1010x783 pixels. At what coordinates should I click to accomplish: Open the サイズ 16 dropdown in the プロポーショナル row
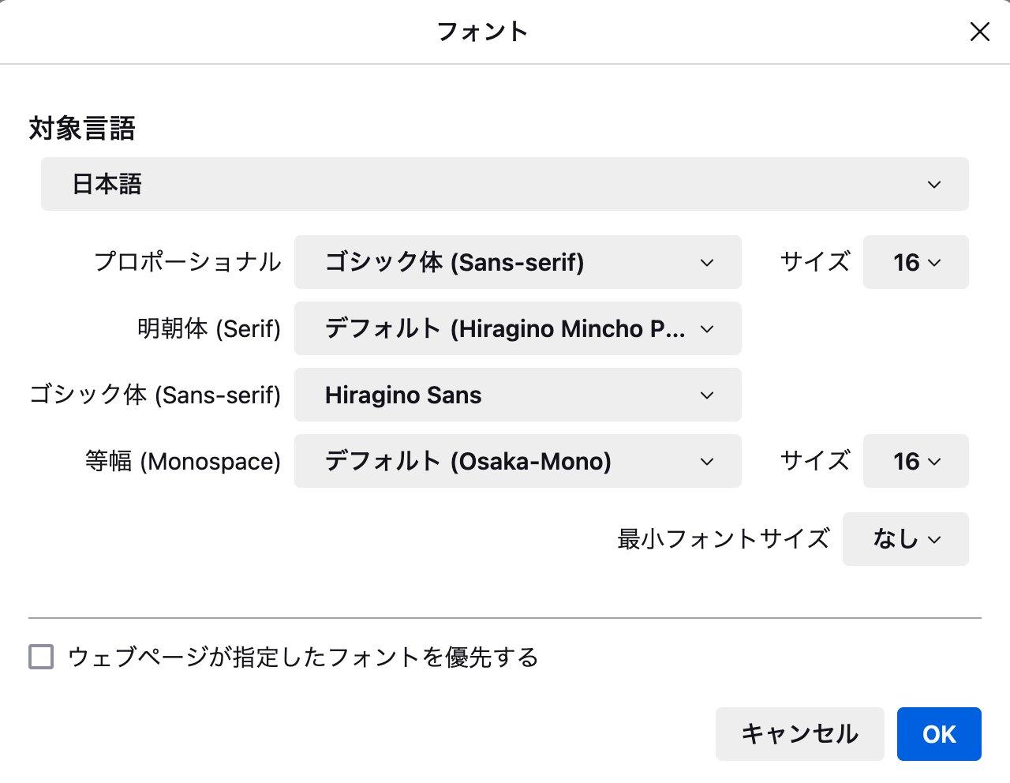915,262
